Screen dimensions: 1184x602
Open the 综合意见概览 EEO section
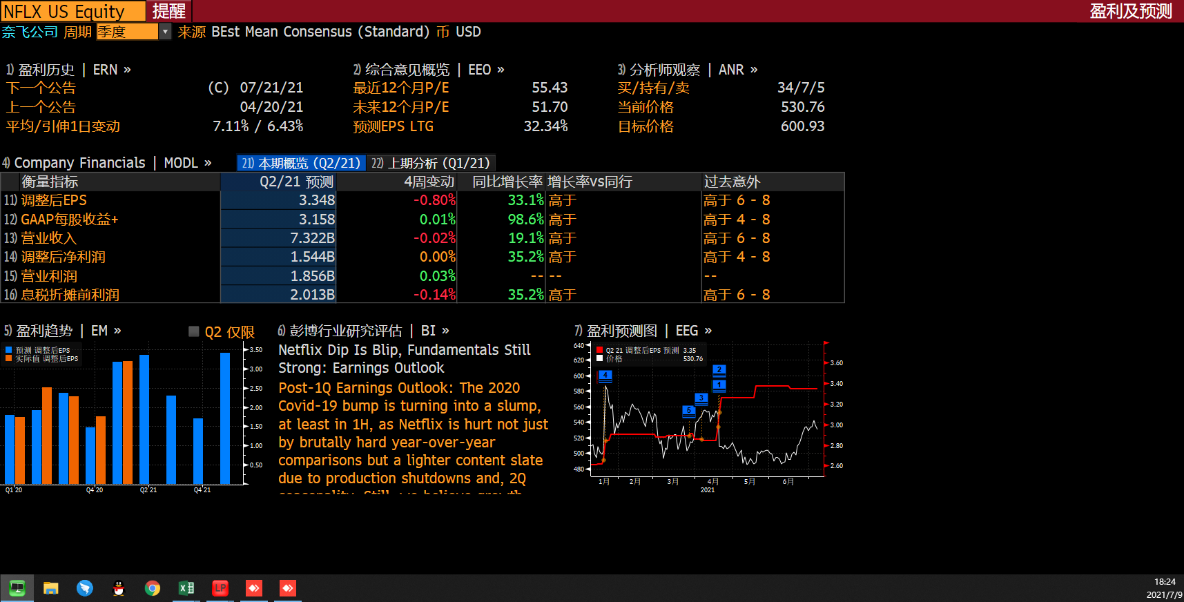tap(428, 70)
